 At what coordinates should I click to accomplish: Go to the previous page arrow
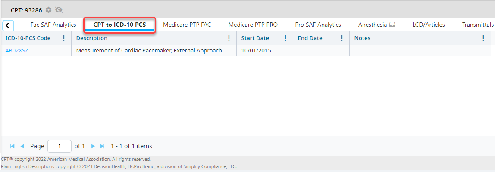click(x=22, y=146)
